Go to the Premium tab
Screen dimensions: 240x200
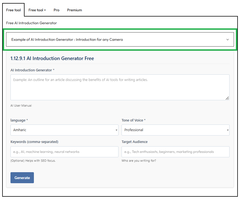point(74,10)
